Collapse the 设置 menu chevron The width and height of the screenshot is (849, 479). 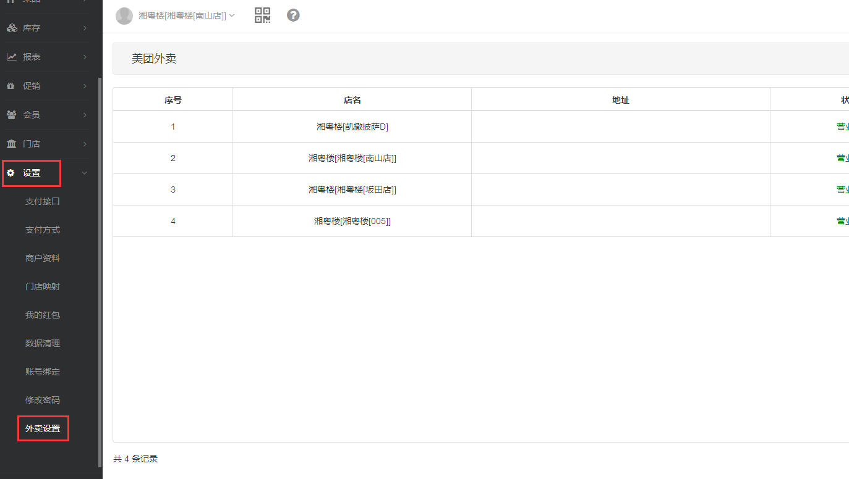85,173
